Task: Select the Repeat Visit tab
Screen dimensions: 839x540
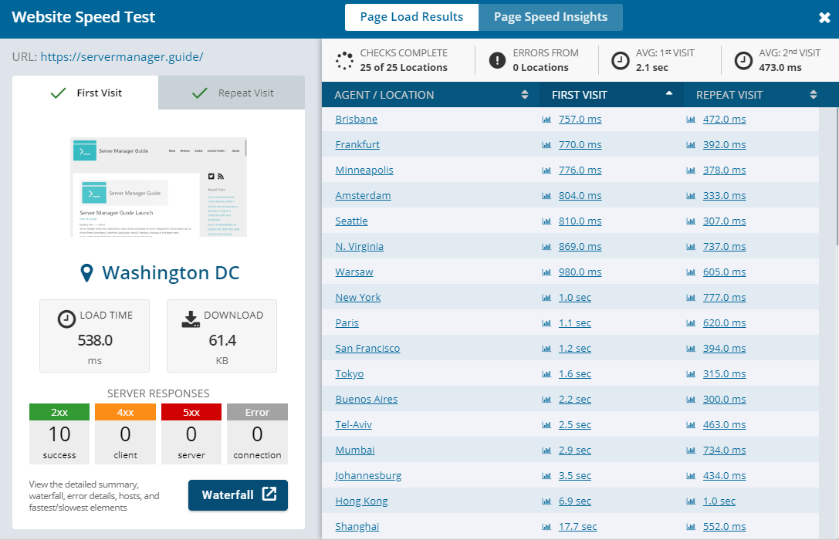Action: point(232,93)
